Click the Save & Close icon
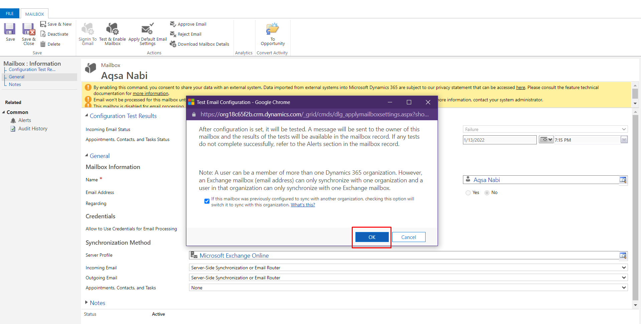The image size is (641, 324). (x=29, y=29)
